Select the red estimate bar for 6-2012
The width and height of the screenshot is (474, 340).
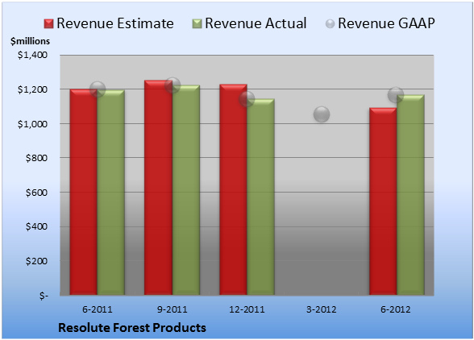(383, 201)
